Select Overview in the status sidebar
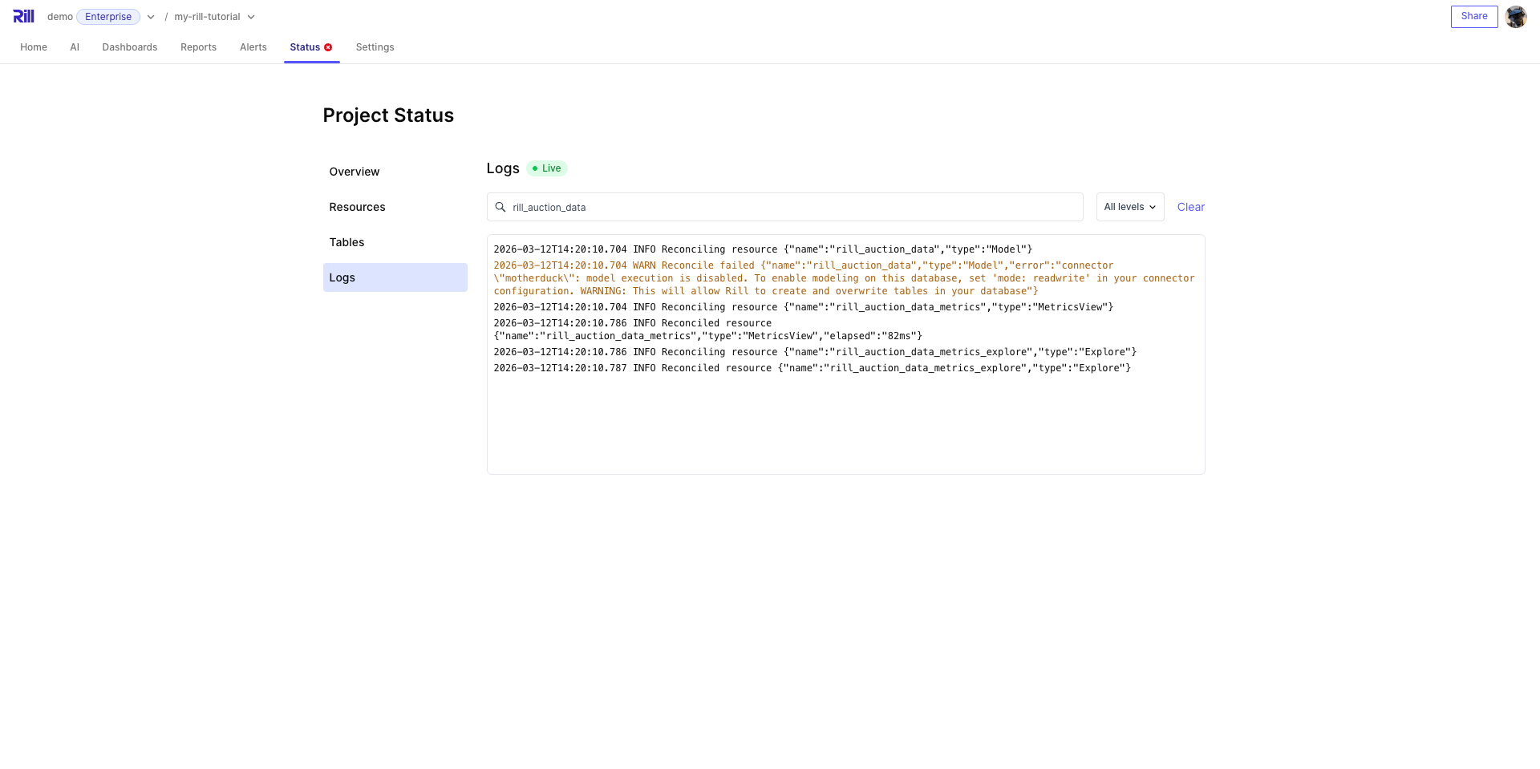1540x769 pixels. pyautogui.click(x=355, y=172)
